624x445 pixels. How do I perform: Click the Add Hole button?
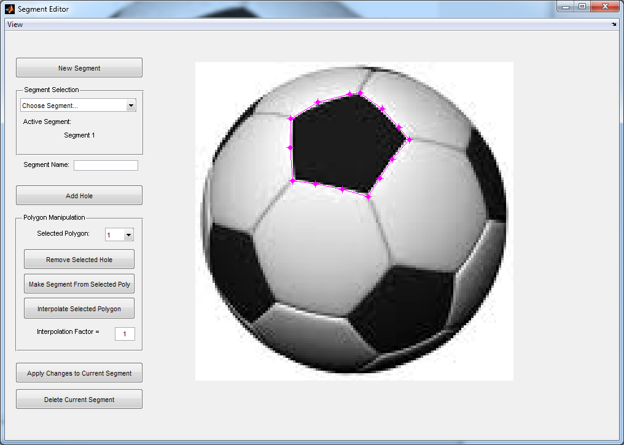pyautogui.click(x=79, y=196)
